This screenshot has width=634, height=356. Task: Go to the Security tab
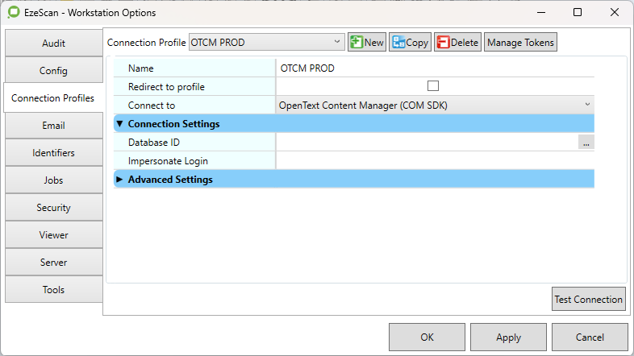[53, 208]
